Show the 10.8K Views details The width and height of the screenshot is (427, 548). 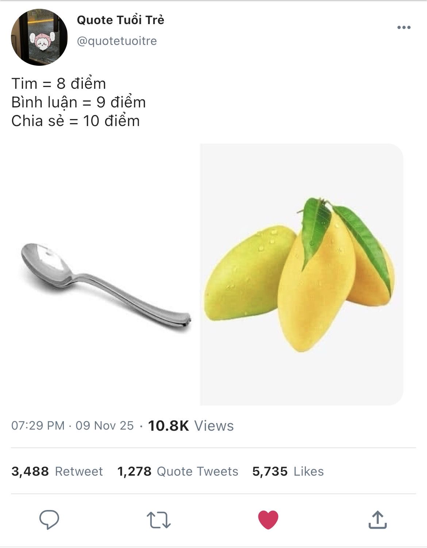pyautogui.click(x=191, y=426)
